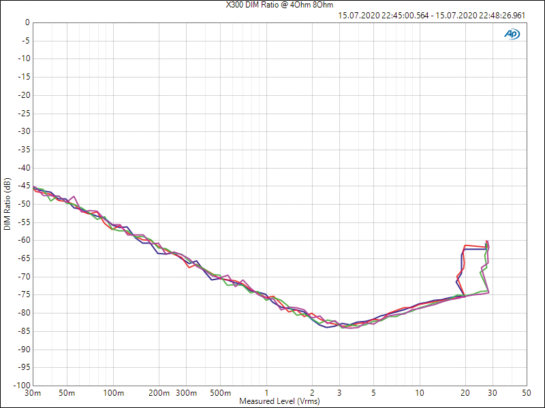The height and width of the screenshot is (408, 545).
Task: Click the X-axis label "2"
Action: pyautogui.click(x=313, y=393)
